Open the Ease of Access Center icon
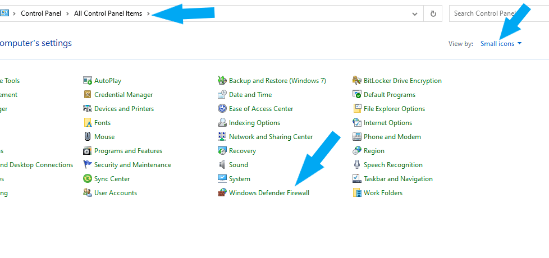The width and height of the screenshot is (549, 258). click(x=222, y=108)
